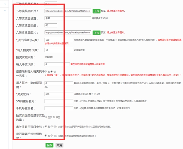The height and width of the screenshot is (149, 183).
Task: Click the 每人抽奖总次数 input field
Action: [59, 50]
